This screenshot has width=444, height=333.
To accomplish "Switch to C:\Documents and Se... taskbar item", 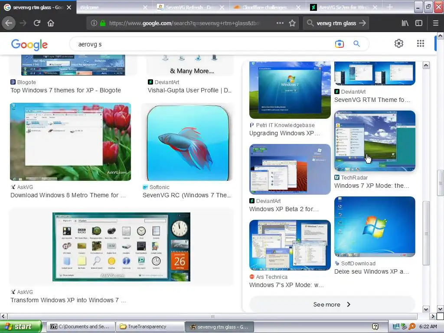I will click(x=80, y=326).
